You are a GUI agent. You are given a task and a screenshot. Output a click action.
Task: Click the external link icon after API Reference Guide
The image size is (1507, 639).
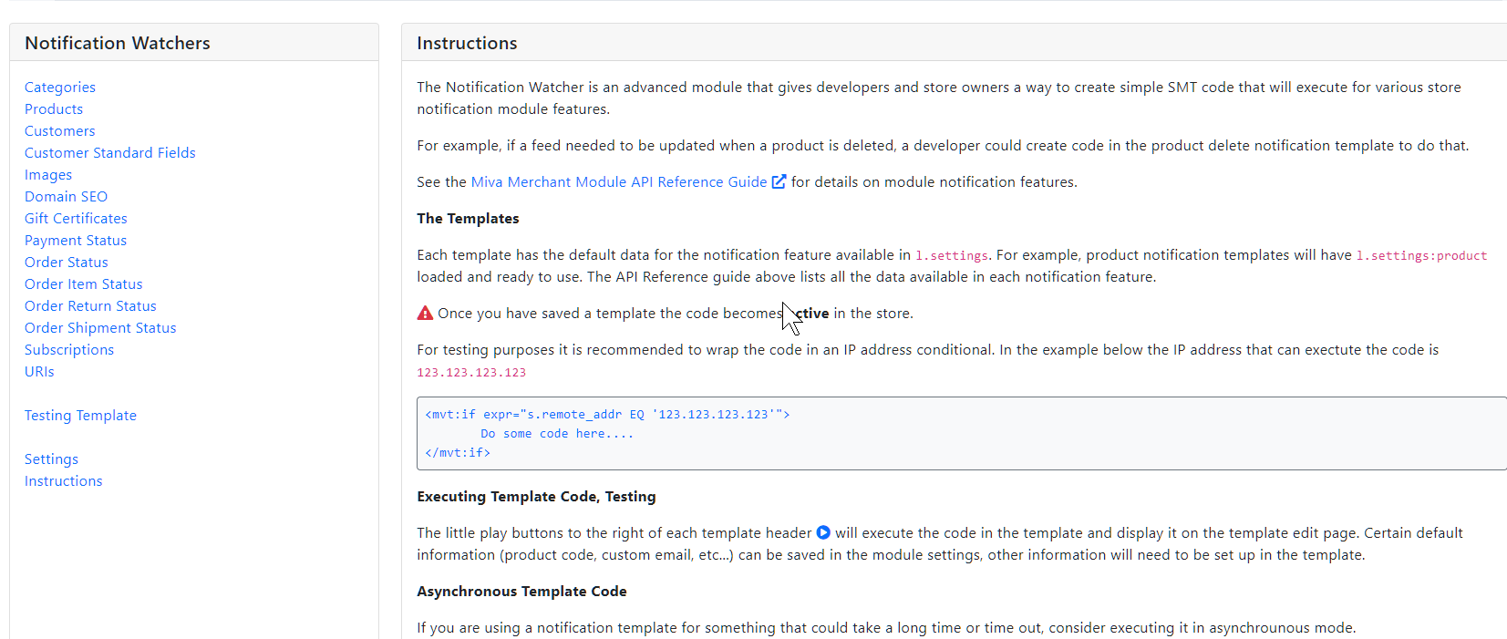tap(779, 181)
